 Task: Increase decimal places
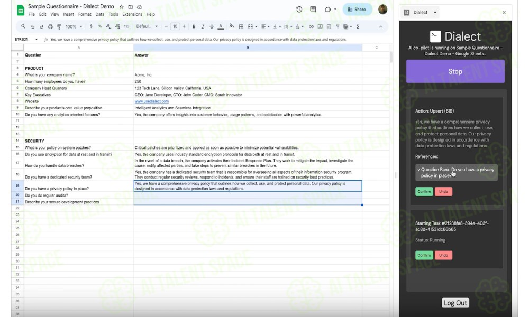117,26
